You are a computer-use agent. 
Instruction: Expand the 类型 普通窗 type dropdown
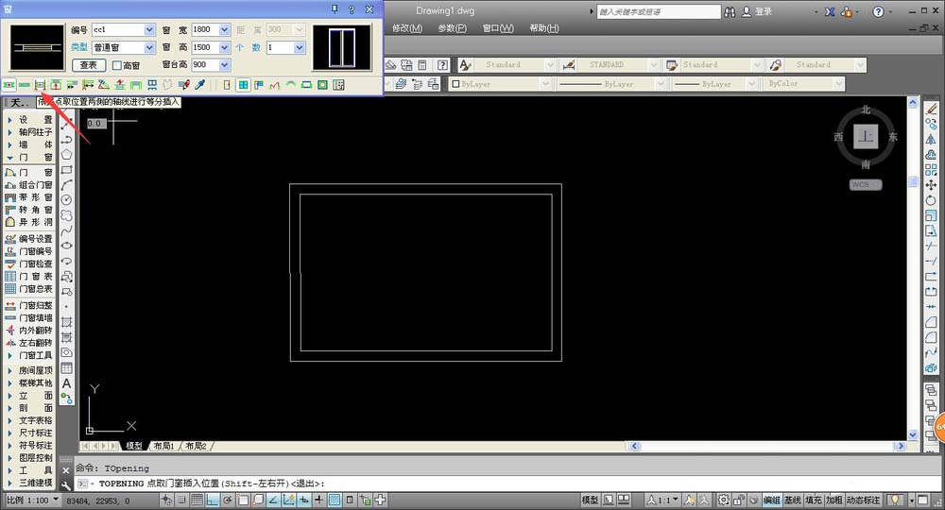[x=149, y=47]
